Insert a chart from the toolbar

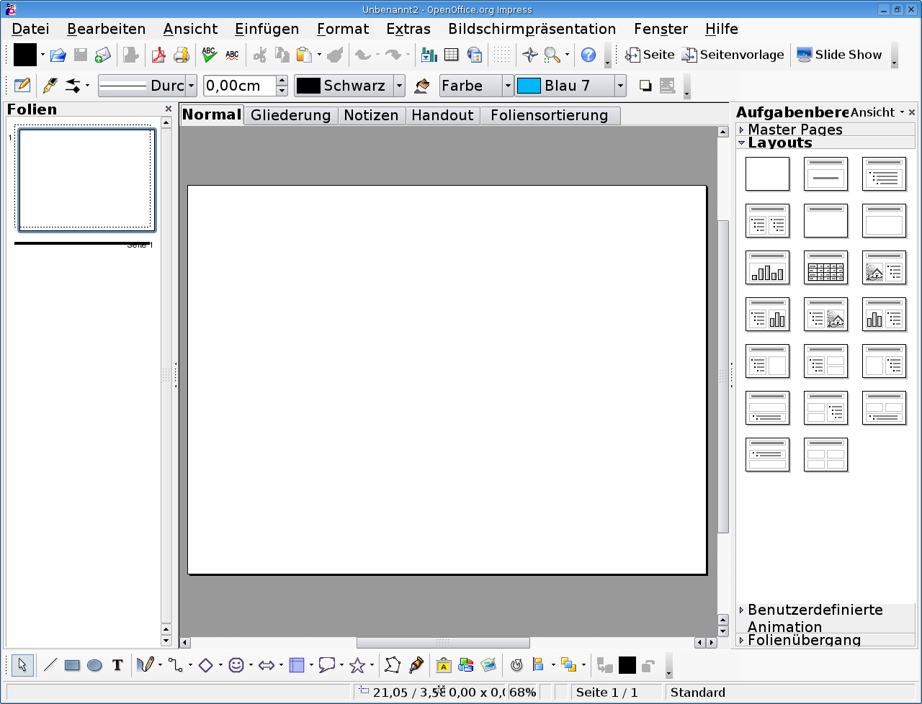coord(429,55)
